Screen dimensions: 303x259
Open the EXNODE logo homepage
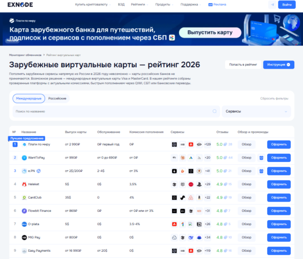tap(20, 5)
